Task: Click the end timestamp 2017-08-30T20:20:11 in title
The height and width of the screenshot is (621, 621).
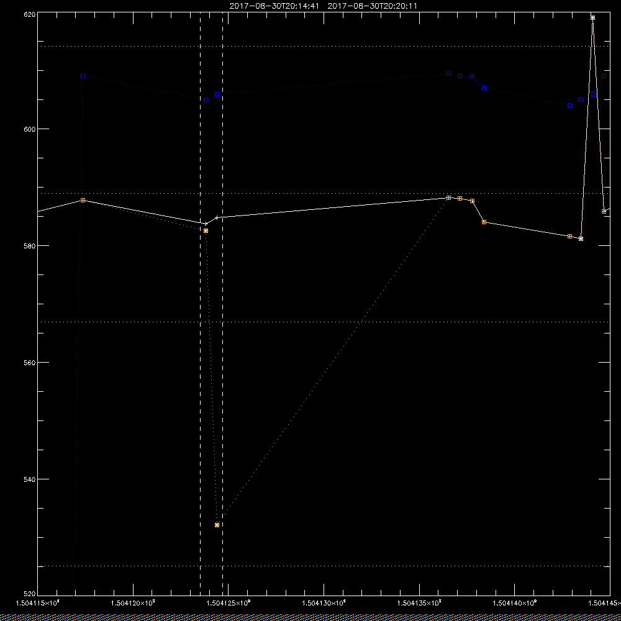Action: 372,6
